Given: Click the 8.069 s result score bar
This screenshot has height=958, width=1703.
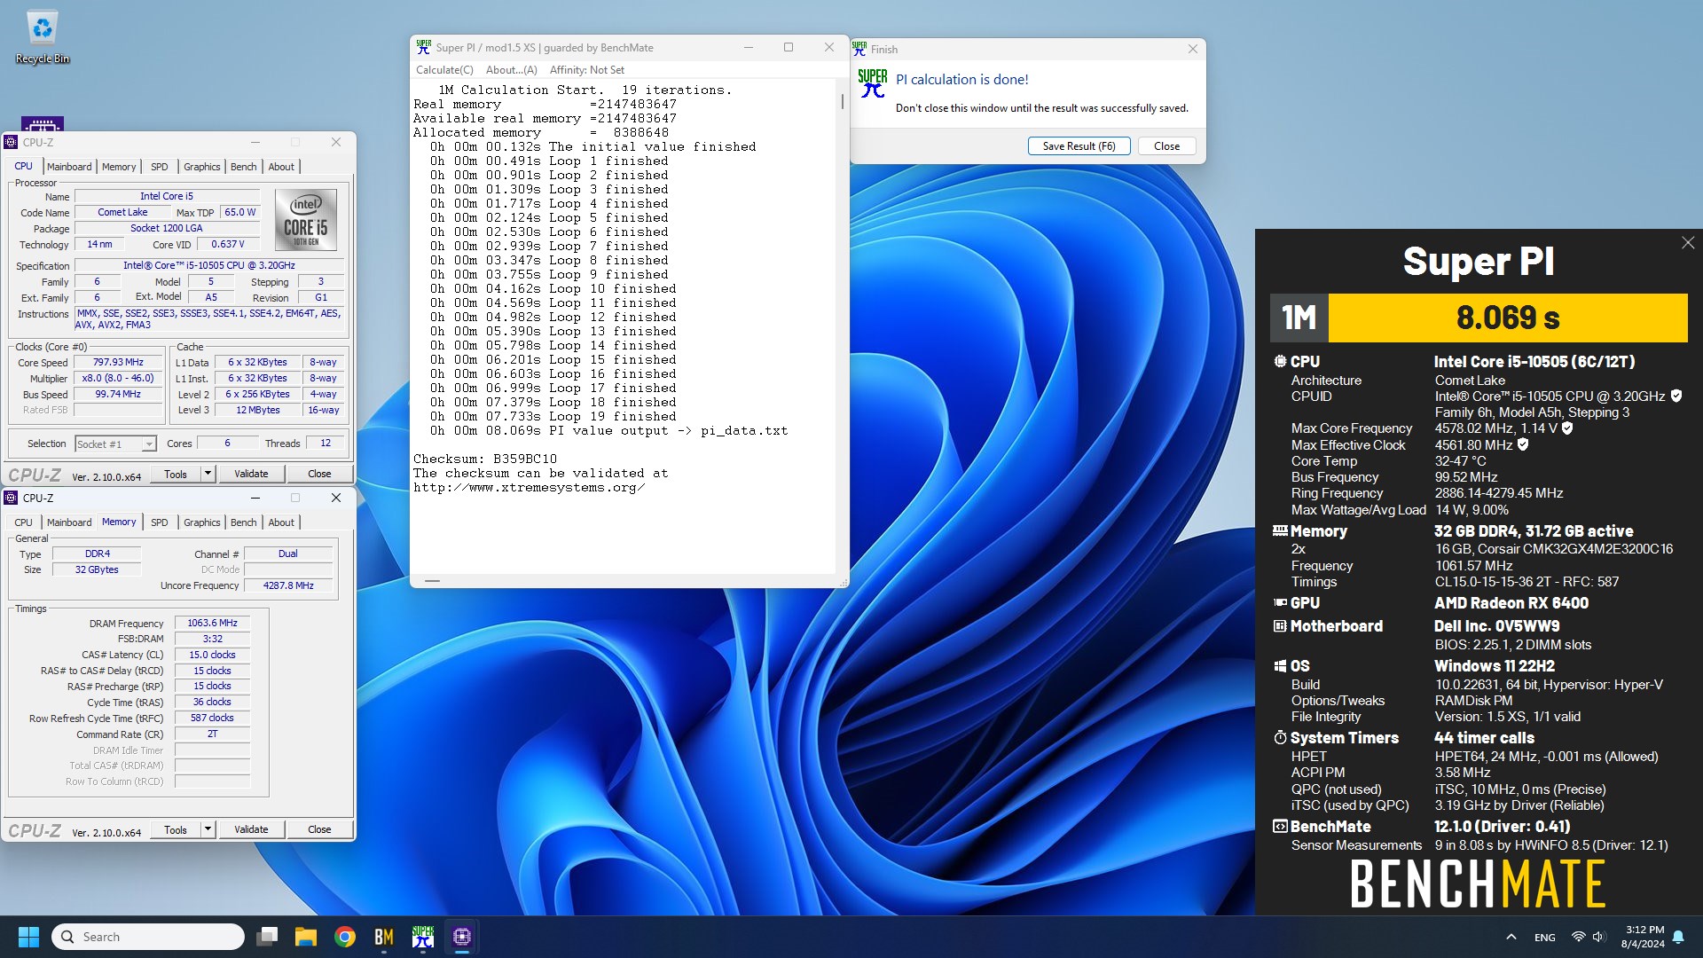Looking at the screenshot, I should [1508, 318].
